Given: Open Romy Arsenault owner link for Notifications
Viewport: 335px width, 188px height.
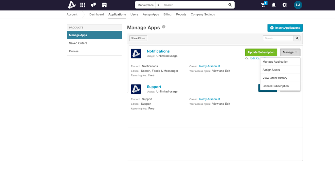Looking at the screenshot, I should (x=209, y=66).
